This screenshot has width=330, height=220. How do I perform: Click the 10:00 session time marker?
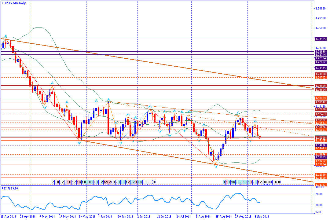(x=267, y=182)
